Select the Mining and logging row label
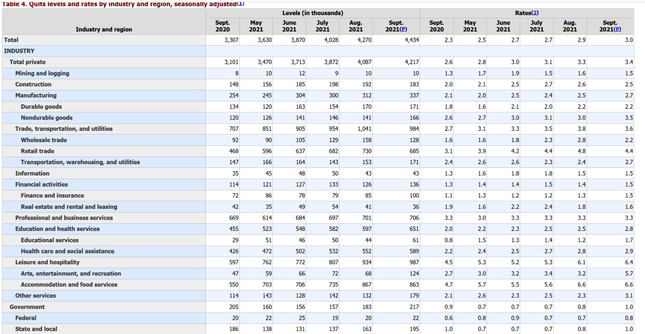Image resolution: width=645 pixels, height=334 pixels. [x=42, y=73]
